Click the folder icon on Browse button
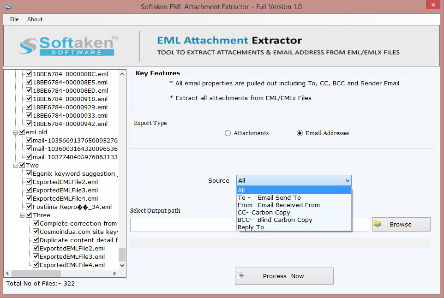The image size is (444, 298). coord(378,224)
